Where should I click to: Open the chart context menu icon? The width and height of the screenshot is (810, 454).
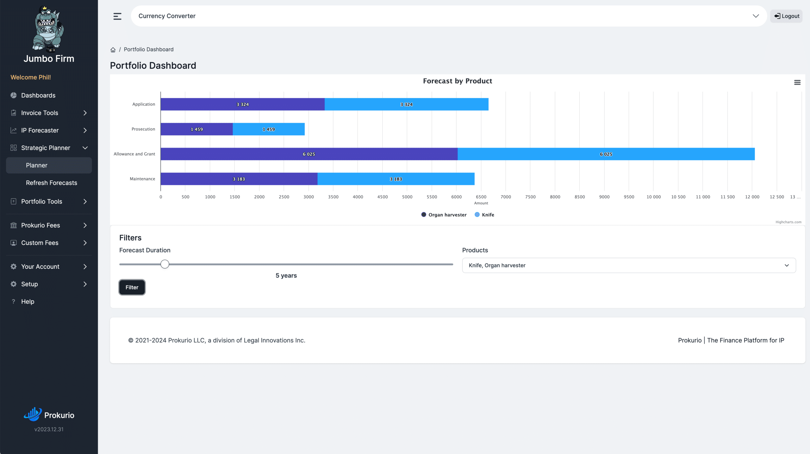tap(797, 82)
